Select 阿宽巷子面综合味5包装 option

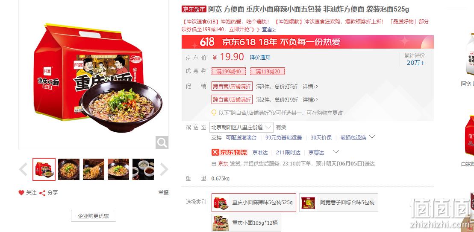coord(339,203)
